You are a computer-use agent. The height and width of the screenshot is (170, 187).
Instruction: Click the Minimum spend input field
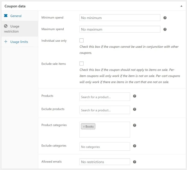coord(120,18)
